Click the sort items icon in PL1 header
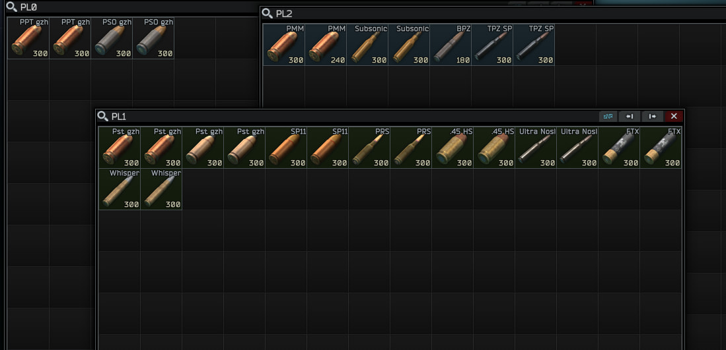Image resolution: width=726 pixels, height=350 pixels. tap(608, 117)
